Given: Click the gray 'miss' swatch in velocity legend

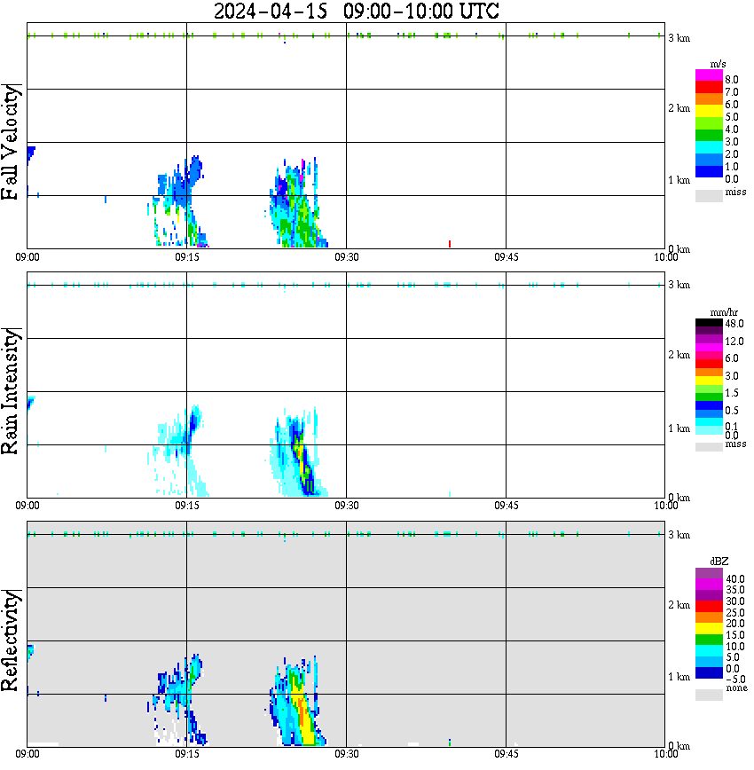Looking at the screenshot, I should coord(709,195).
